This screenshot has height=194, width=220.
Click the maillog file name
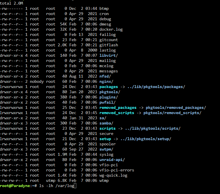coord(108,61)
